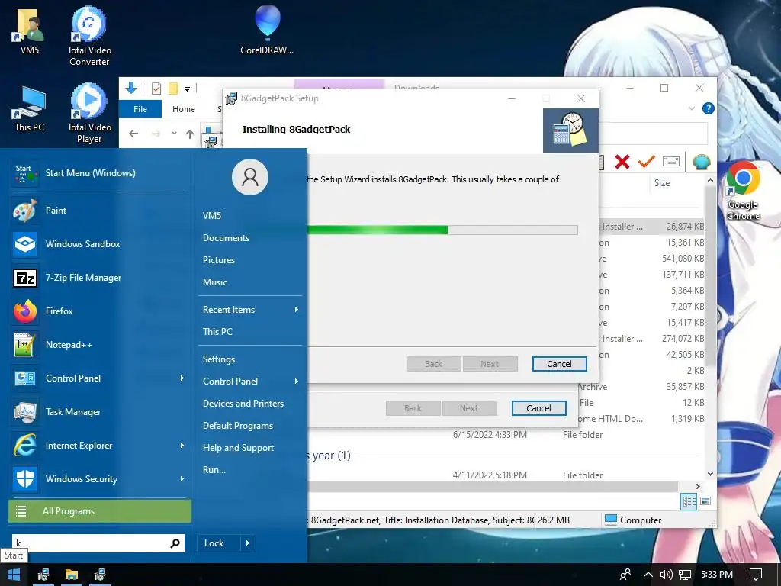Click the shell icon in Explorer toolbar
The height and width of the screenshot is (586, 781).
pos(702,162)
